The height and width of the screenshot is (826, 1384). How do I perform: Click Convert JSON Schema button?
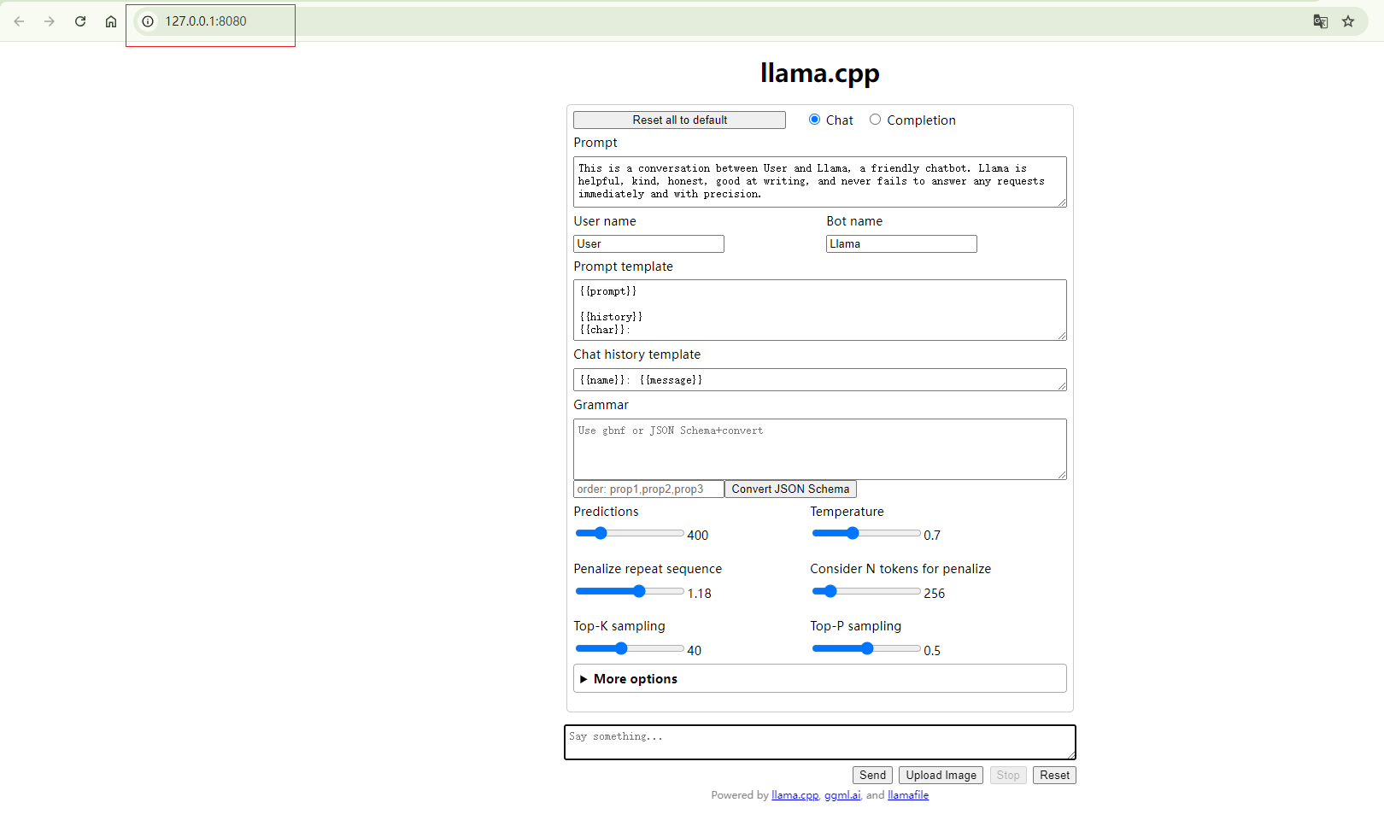tap(790, 489)
